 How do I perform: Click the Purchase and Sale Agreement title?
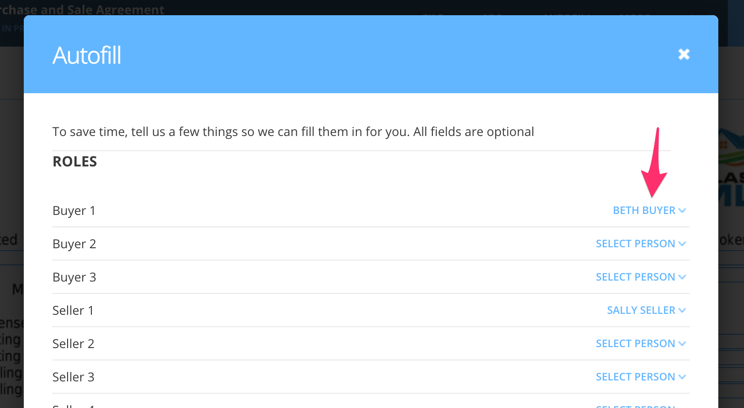(82, 10)
